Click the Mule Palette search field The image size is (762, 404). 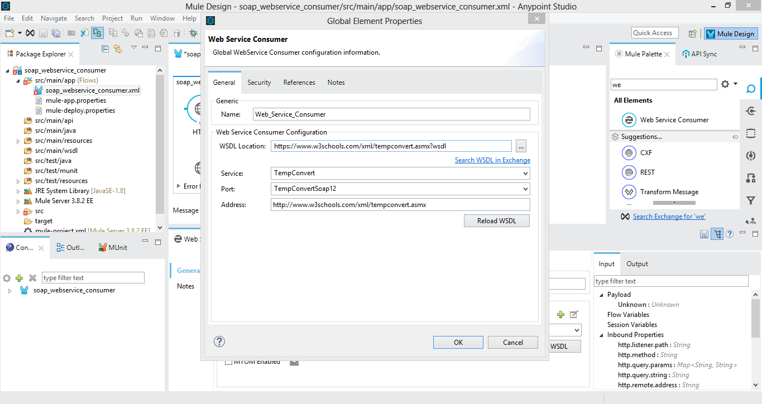[x=664, y=85]
